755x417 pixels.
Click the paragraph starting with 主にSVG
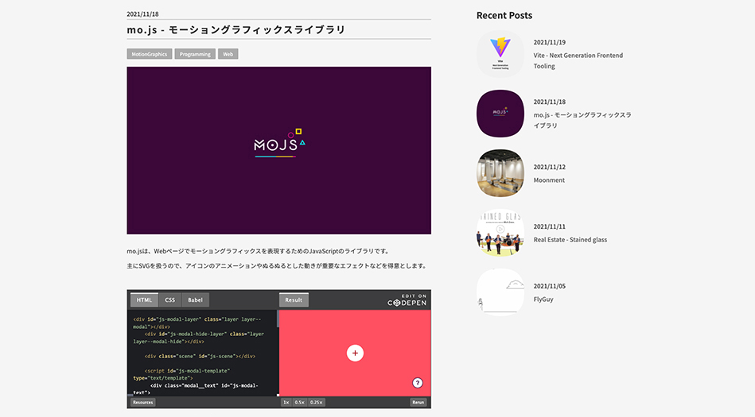277,265
